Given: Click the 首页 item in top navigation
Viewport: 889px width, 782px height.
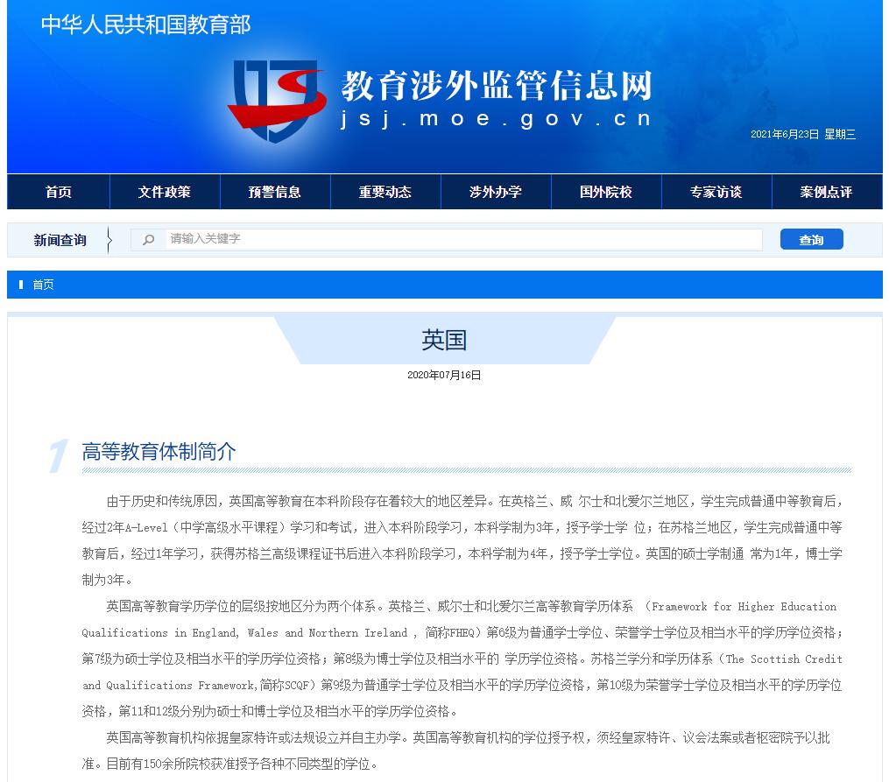Looking at the screenshot, I should click(x=58, y=191).
